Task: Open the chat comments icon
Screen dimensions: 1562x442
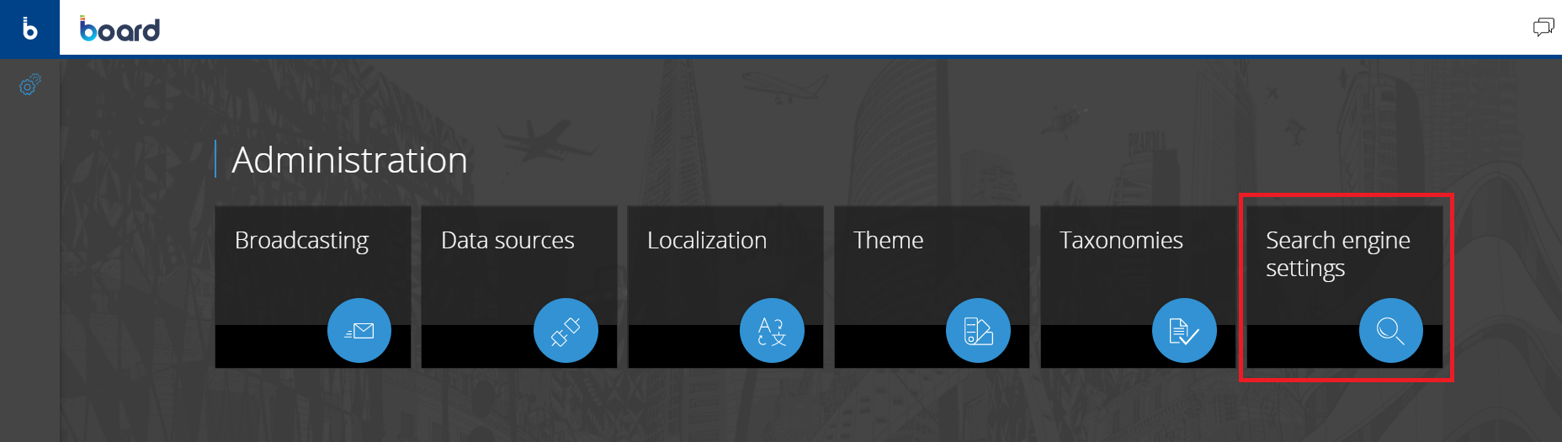Action: pos(1543,27)
